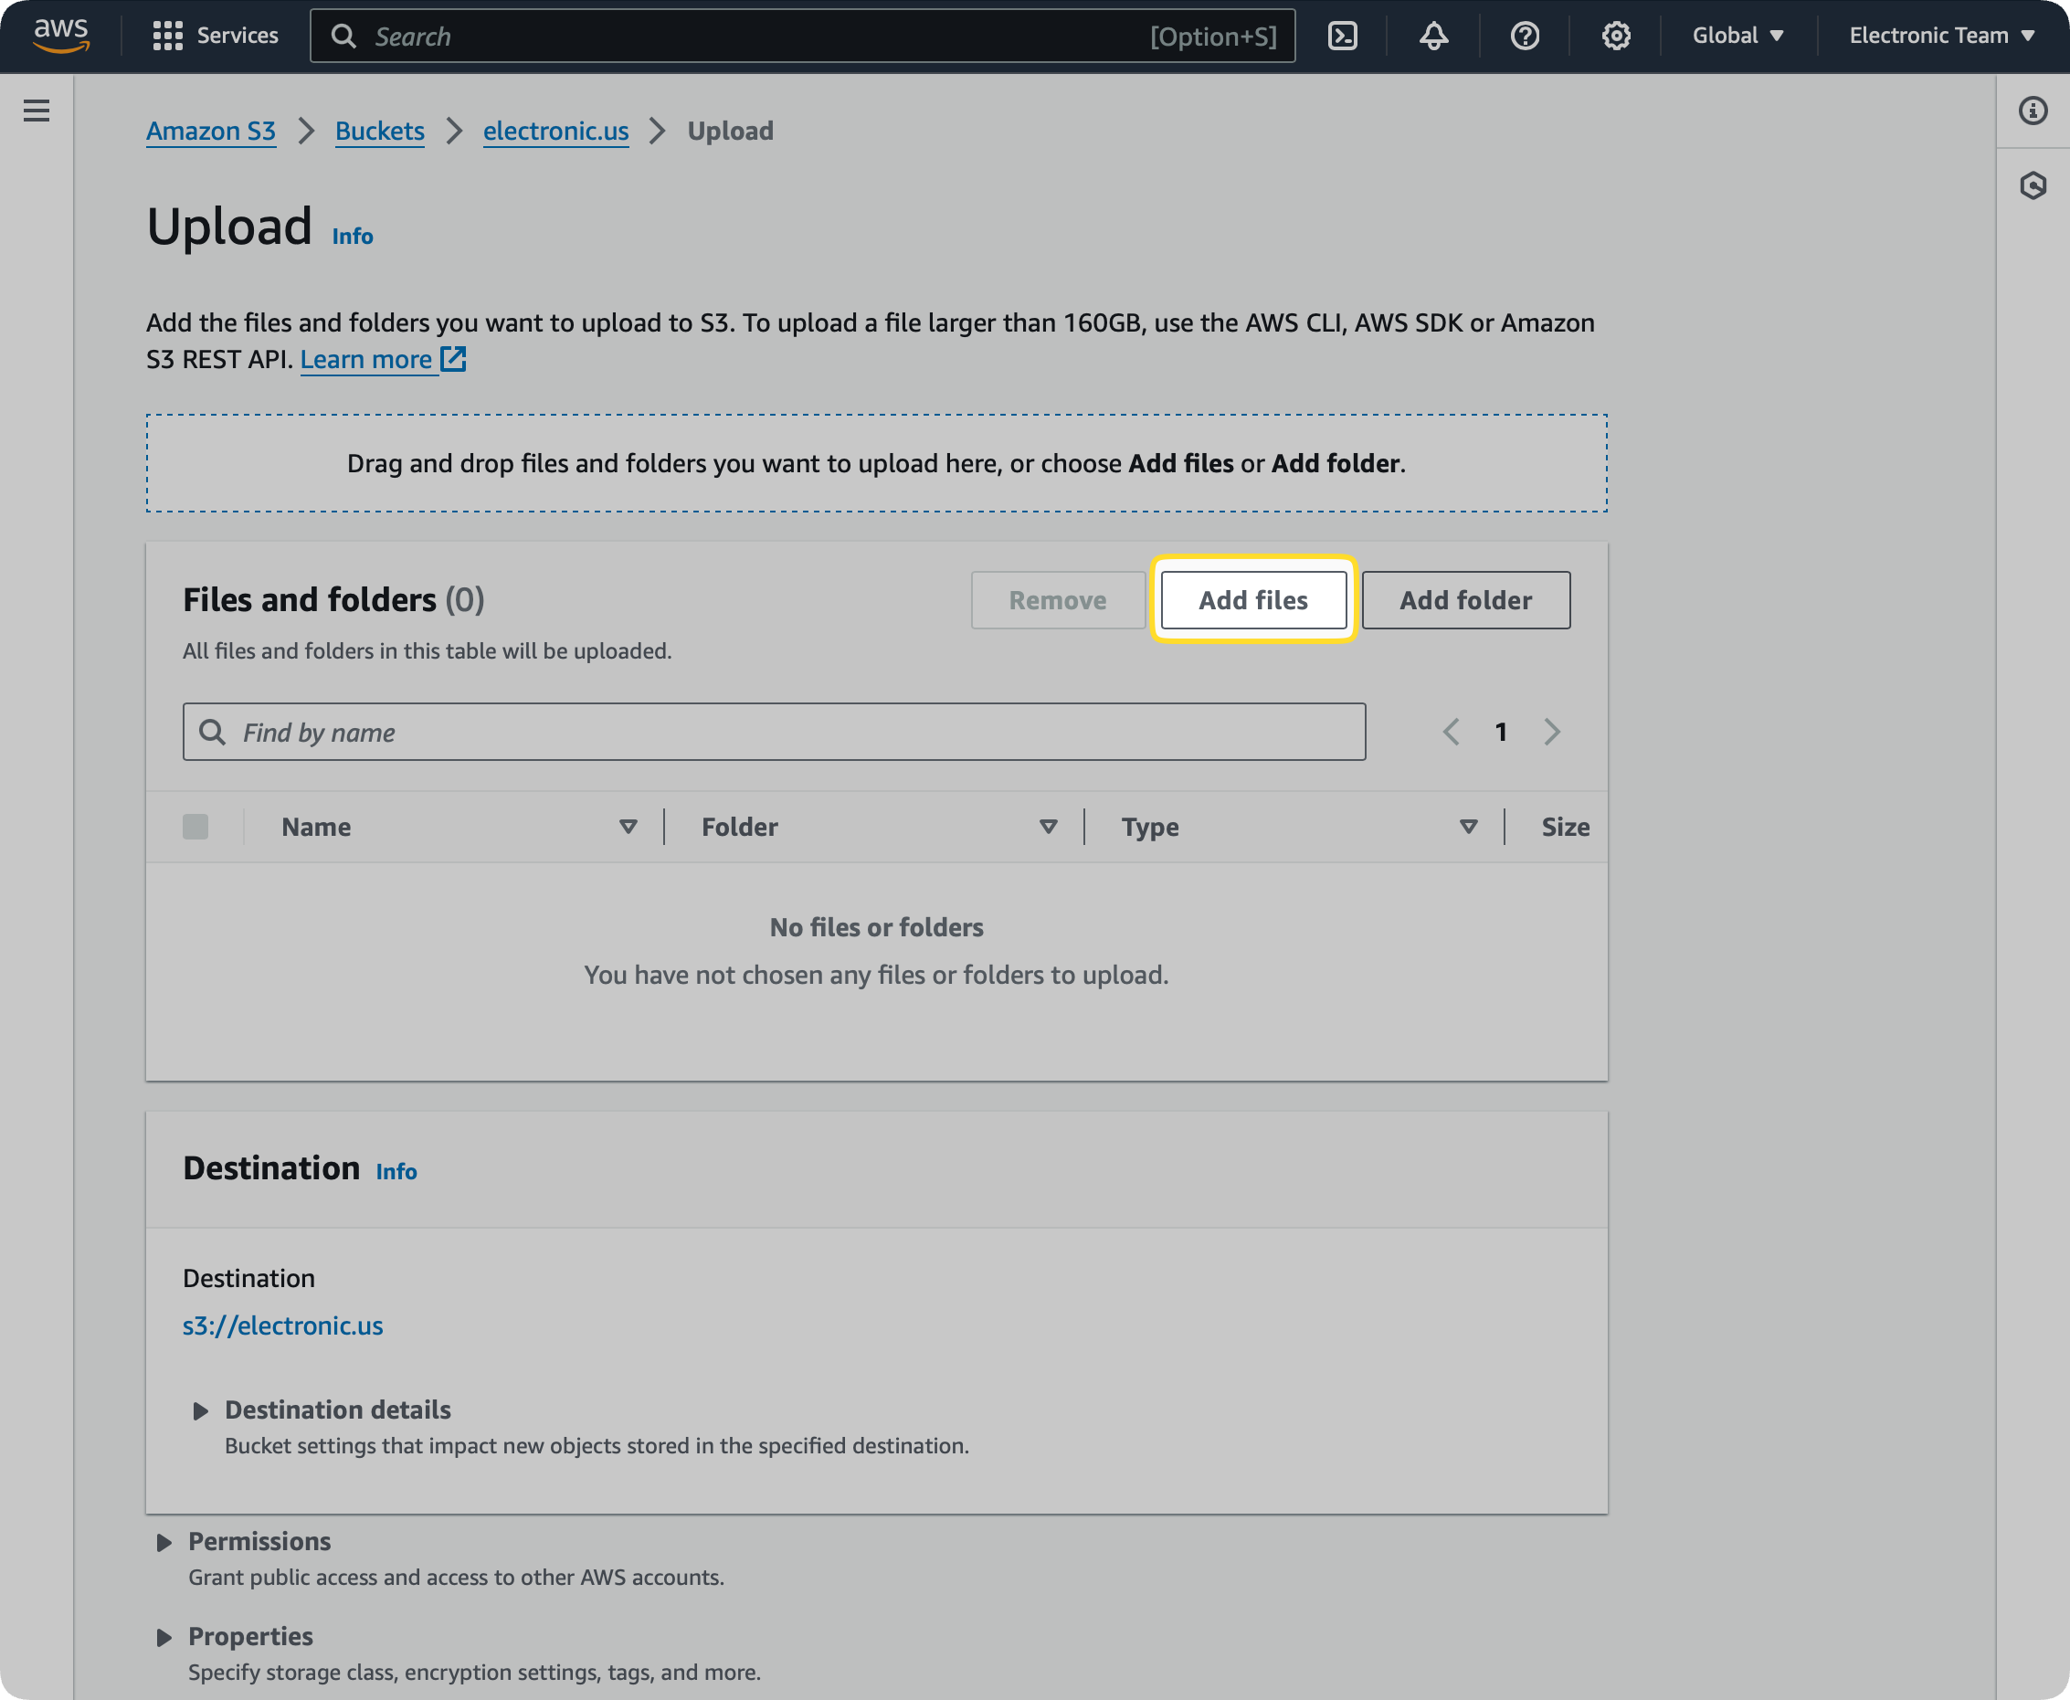Image resolution: width=2070 pixels, height=1700 pixels.
Task: Sort files using the Name column arrow
Action: click(628, 827)
